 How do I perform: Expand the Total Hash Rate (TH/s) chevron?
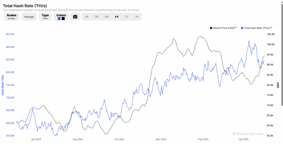(271, 28)
